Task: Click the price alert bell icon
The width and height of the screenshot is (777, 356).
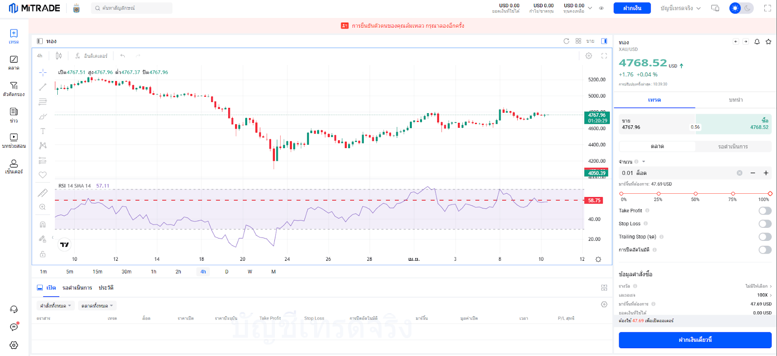Action: point(757,42)
